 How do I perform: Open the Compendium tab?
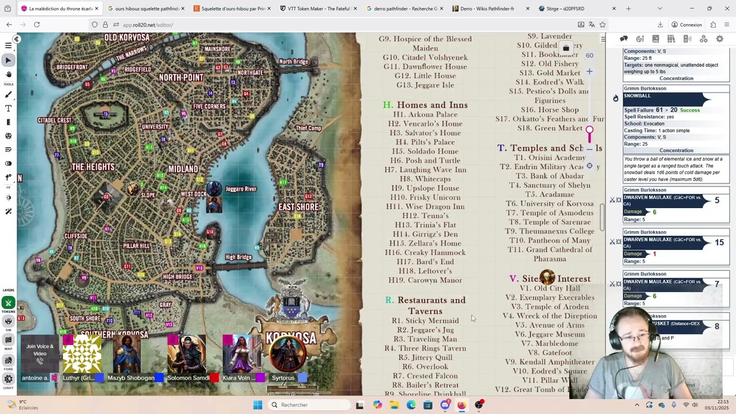(671, 39)
